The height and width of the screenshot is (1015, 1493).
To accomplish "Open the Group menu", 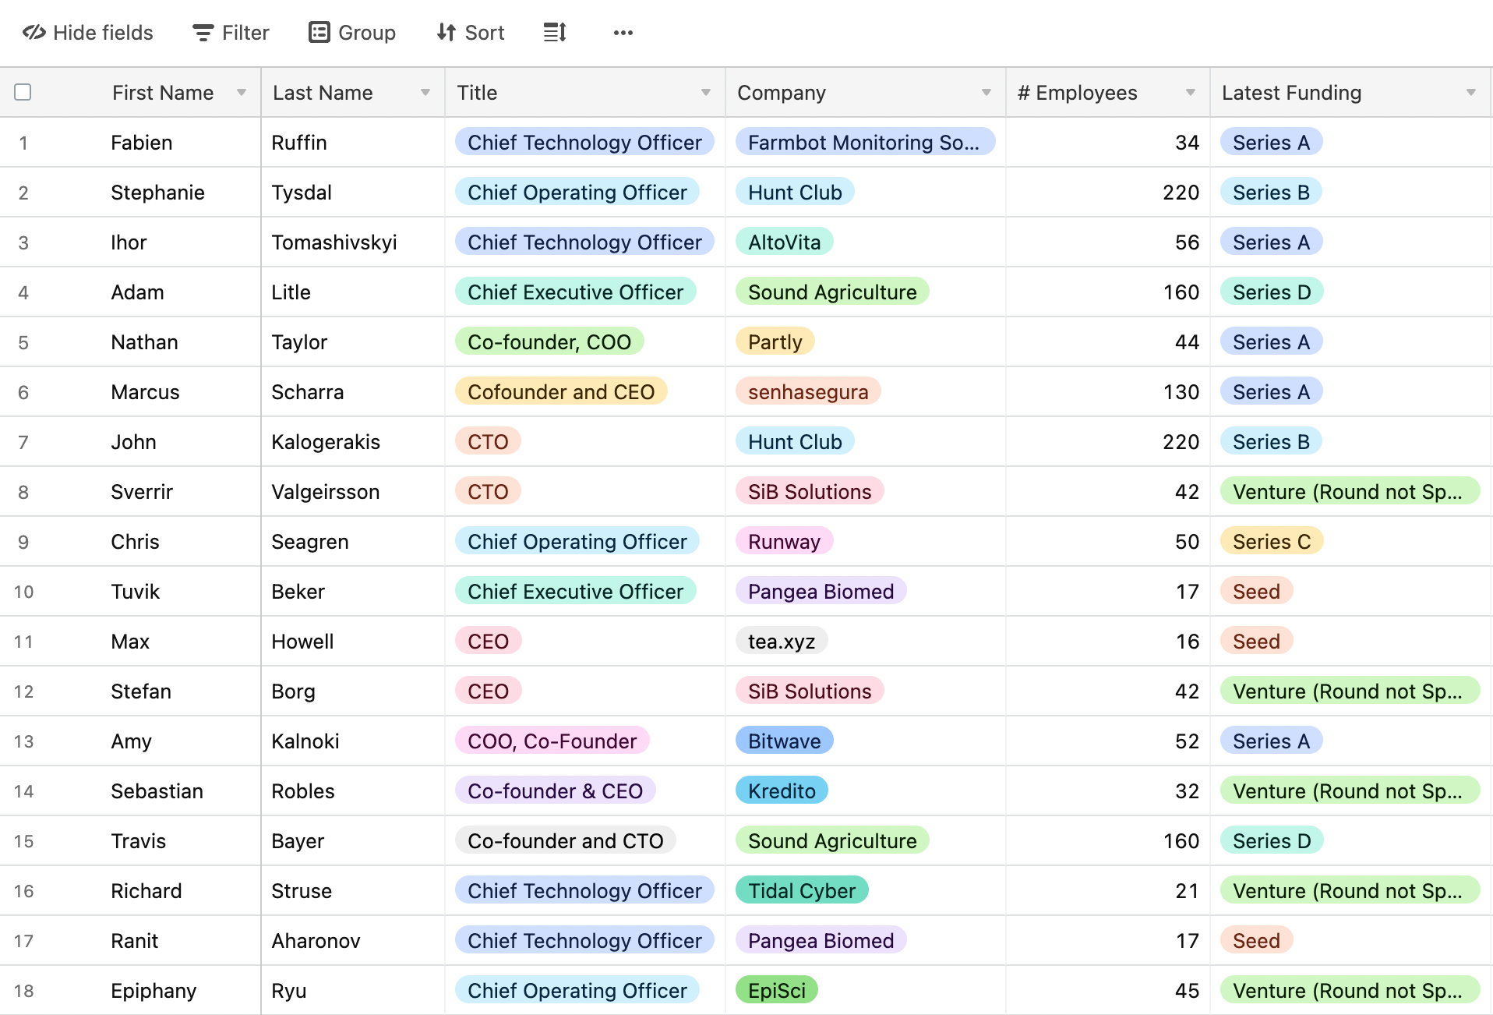I will (352, 33).
